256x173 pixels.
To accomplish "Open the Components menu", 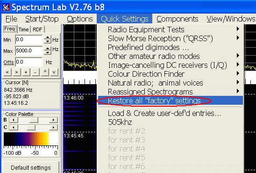I will [178, 19].
